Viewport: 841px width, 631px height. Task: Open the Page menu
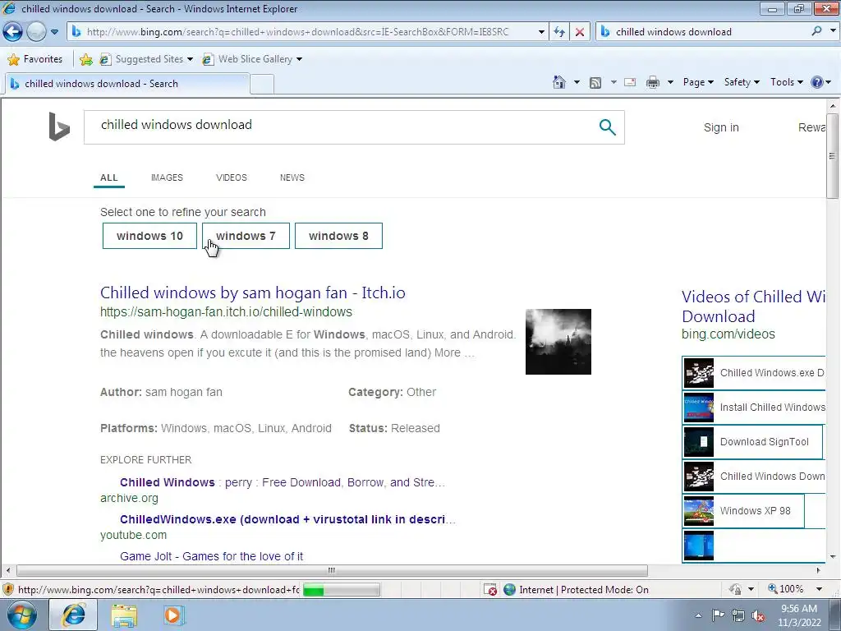(x=698, y=82)
